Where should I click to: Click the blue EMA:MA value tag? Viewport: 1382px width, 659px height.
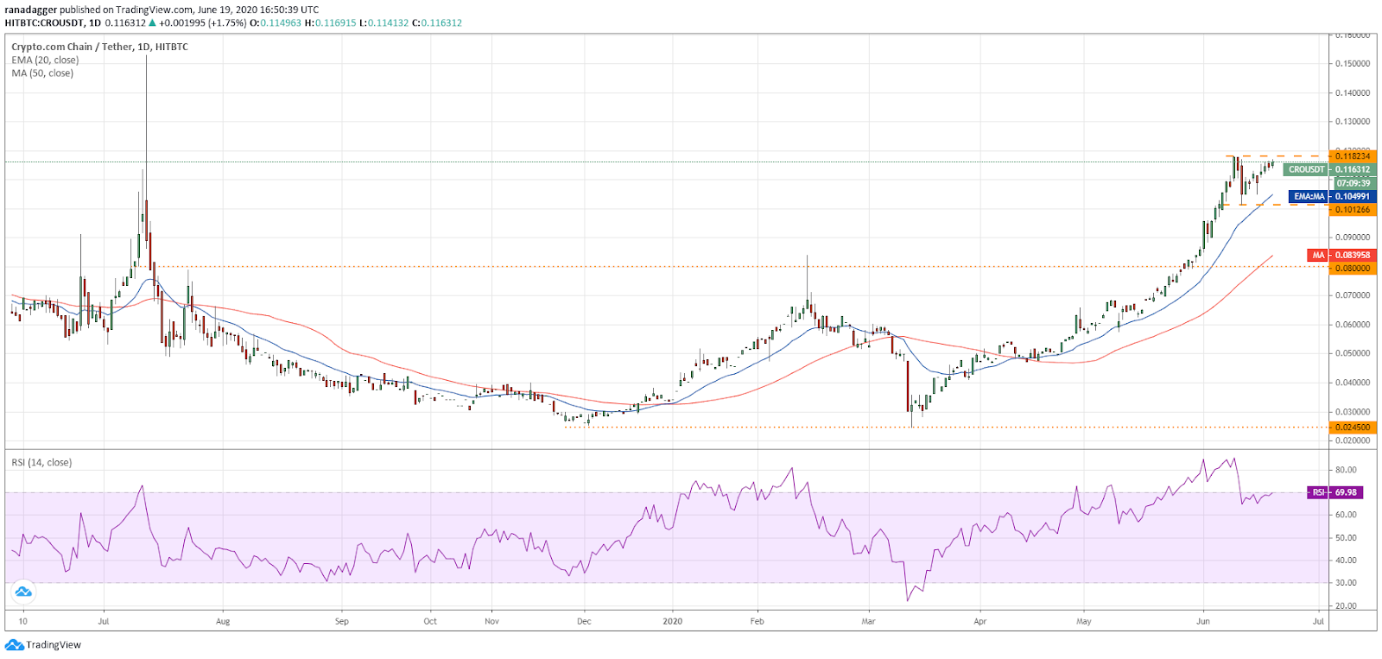point(1332,197)
